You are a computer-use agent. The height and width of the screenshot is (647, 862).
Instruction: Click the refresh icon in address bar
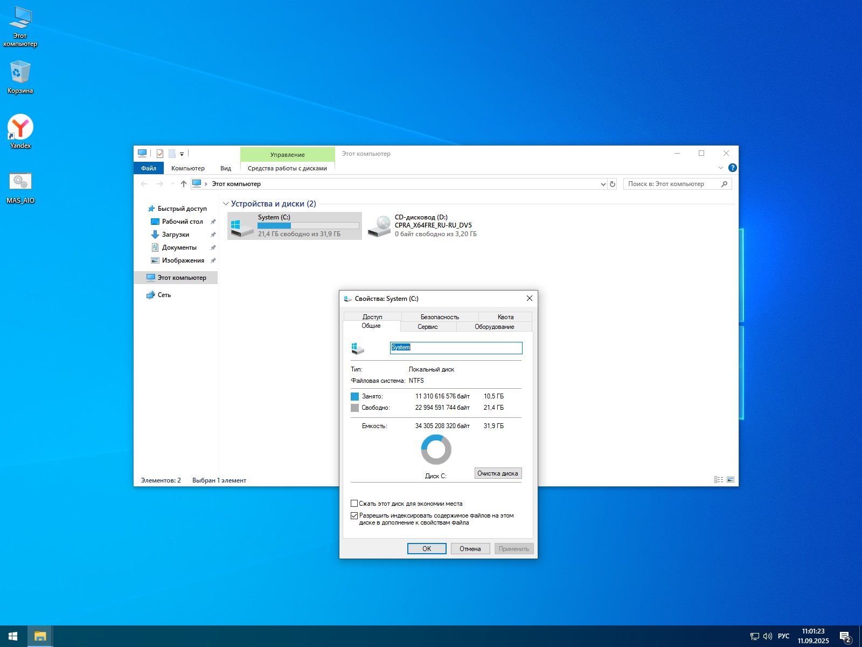point(612,184)
